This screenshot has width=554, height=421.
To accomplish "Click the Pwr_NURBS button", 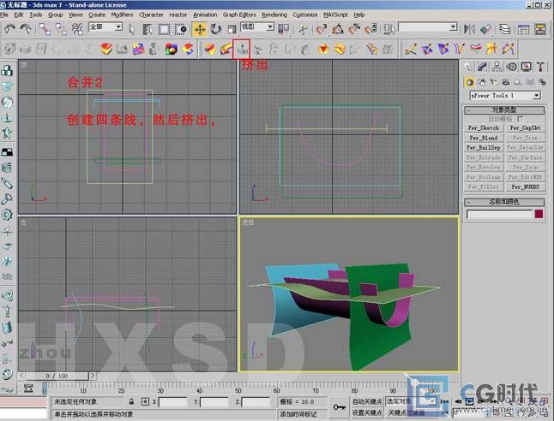I will coord(525,187).
